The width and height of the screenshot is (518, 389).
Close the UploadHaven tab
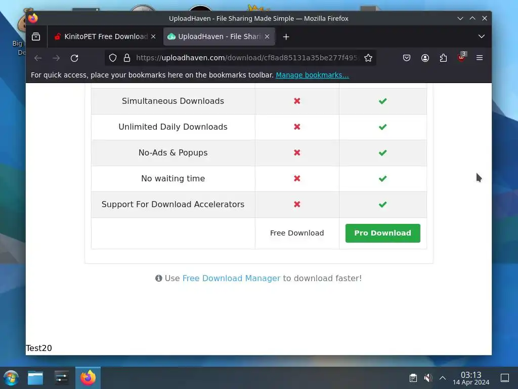[267, 36]
